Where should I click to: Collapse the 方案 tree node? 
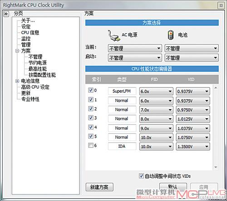[x=17, y=51]
